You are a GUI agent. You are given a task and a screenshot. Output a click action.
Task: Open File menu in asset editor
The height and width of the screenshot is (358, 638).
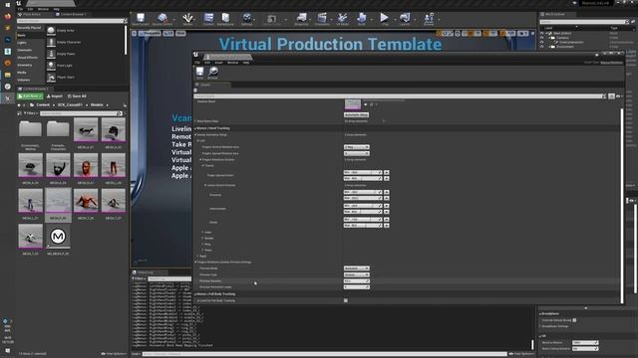197,63
